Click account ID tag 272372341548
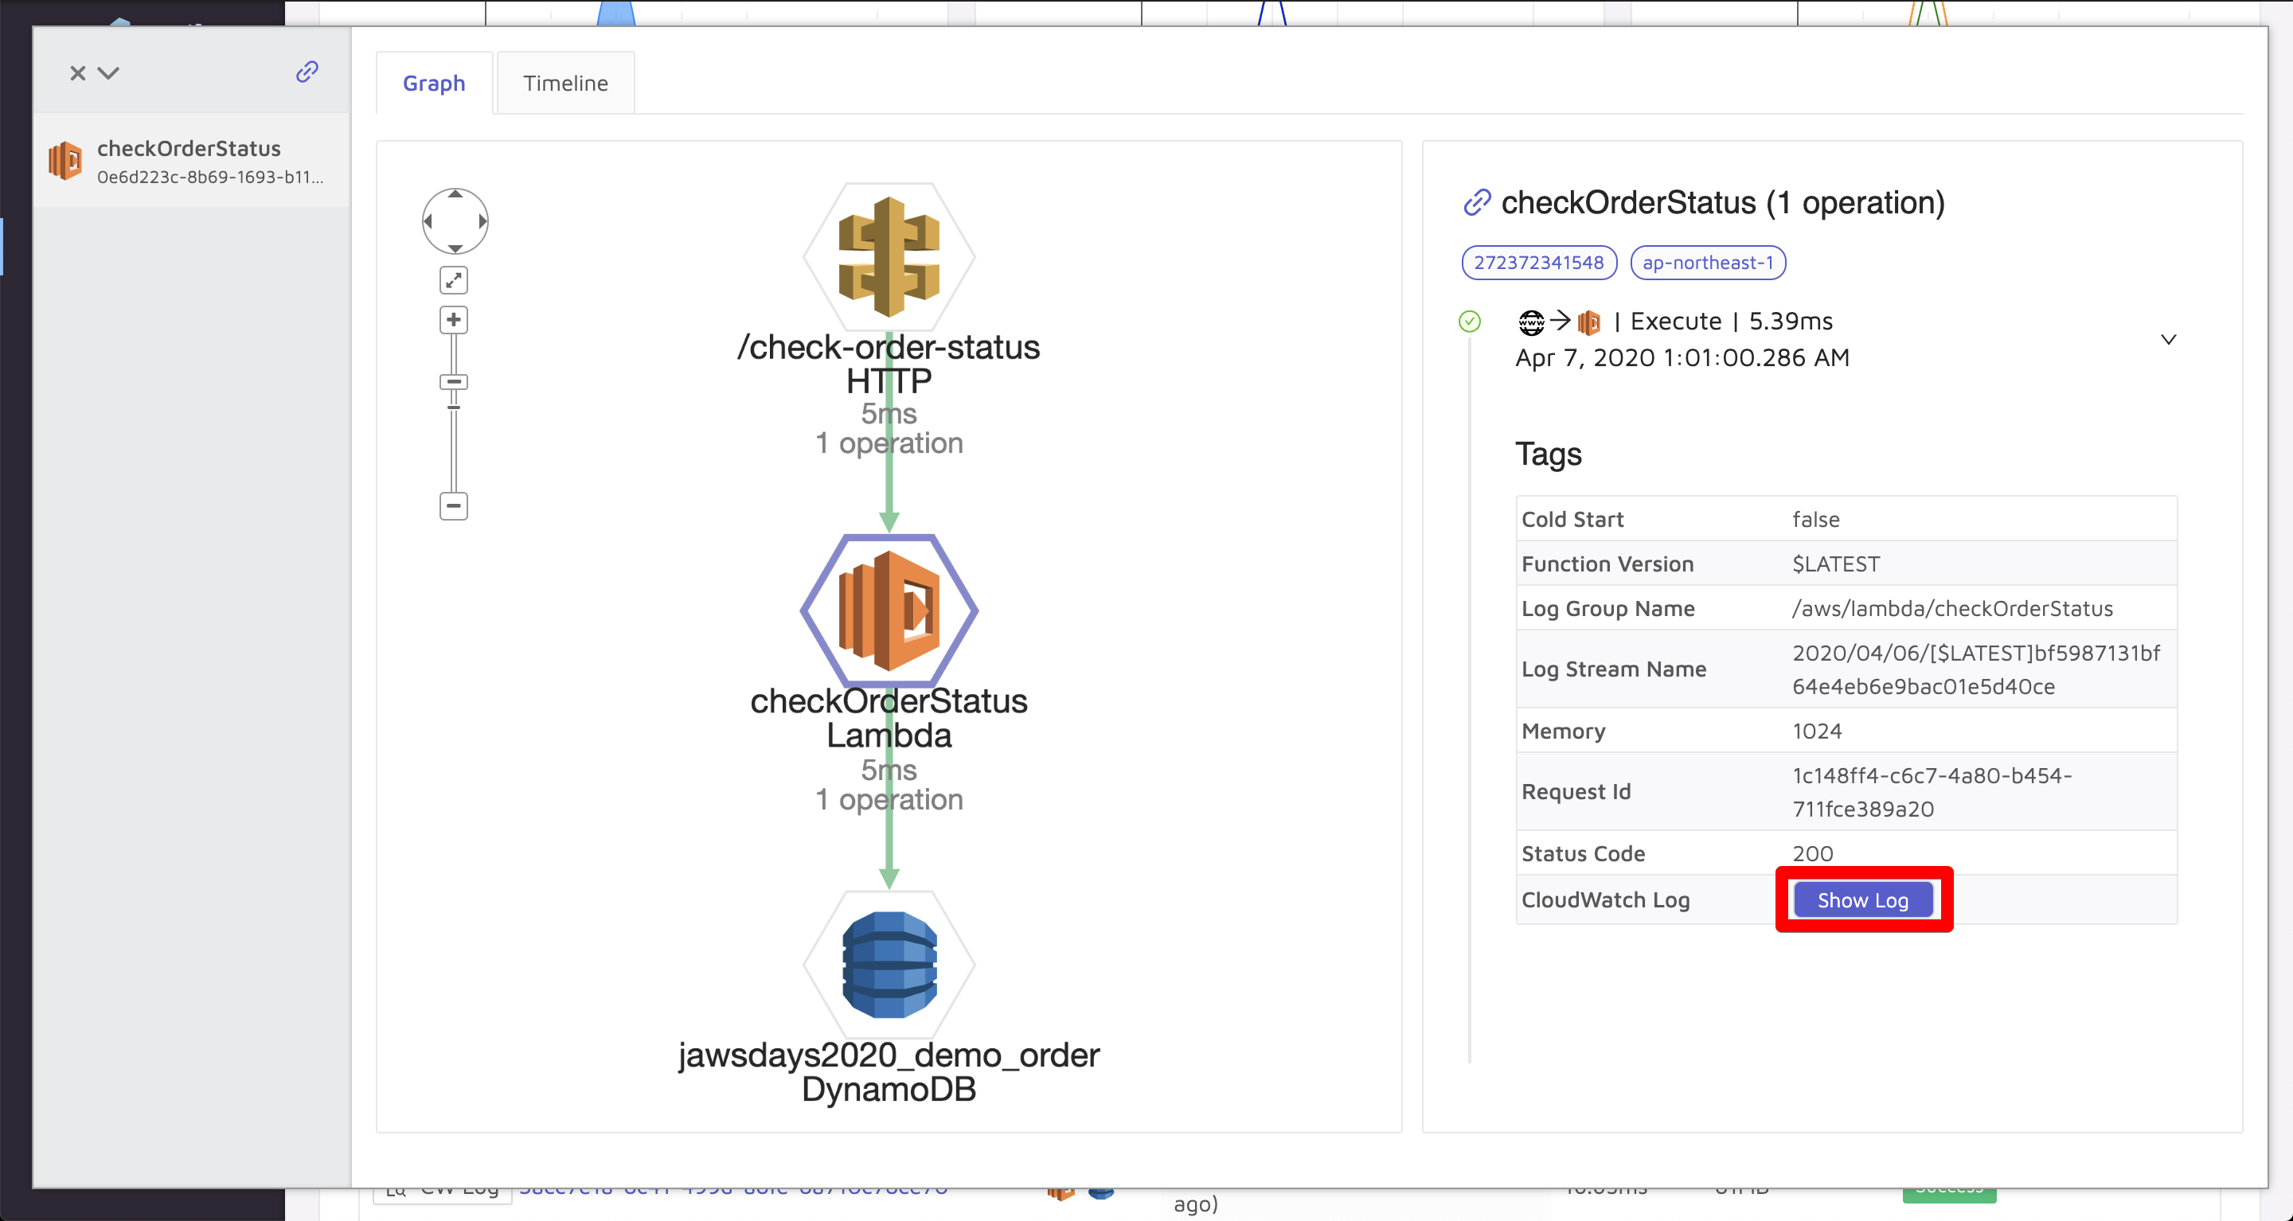This screenshot has width=2293, height=1221. click(x=1539, y=263)
